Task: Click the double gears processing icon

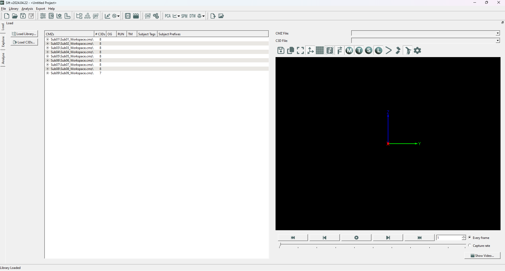Action: pos(156,16)
